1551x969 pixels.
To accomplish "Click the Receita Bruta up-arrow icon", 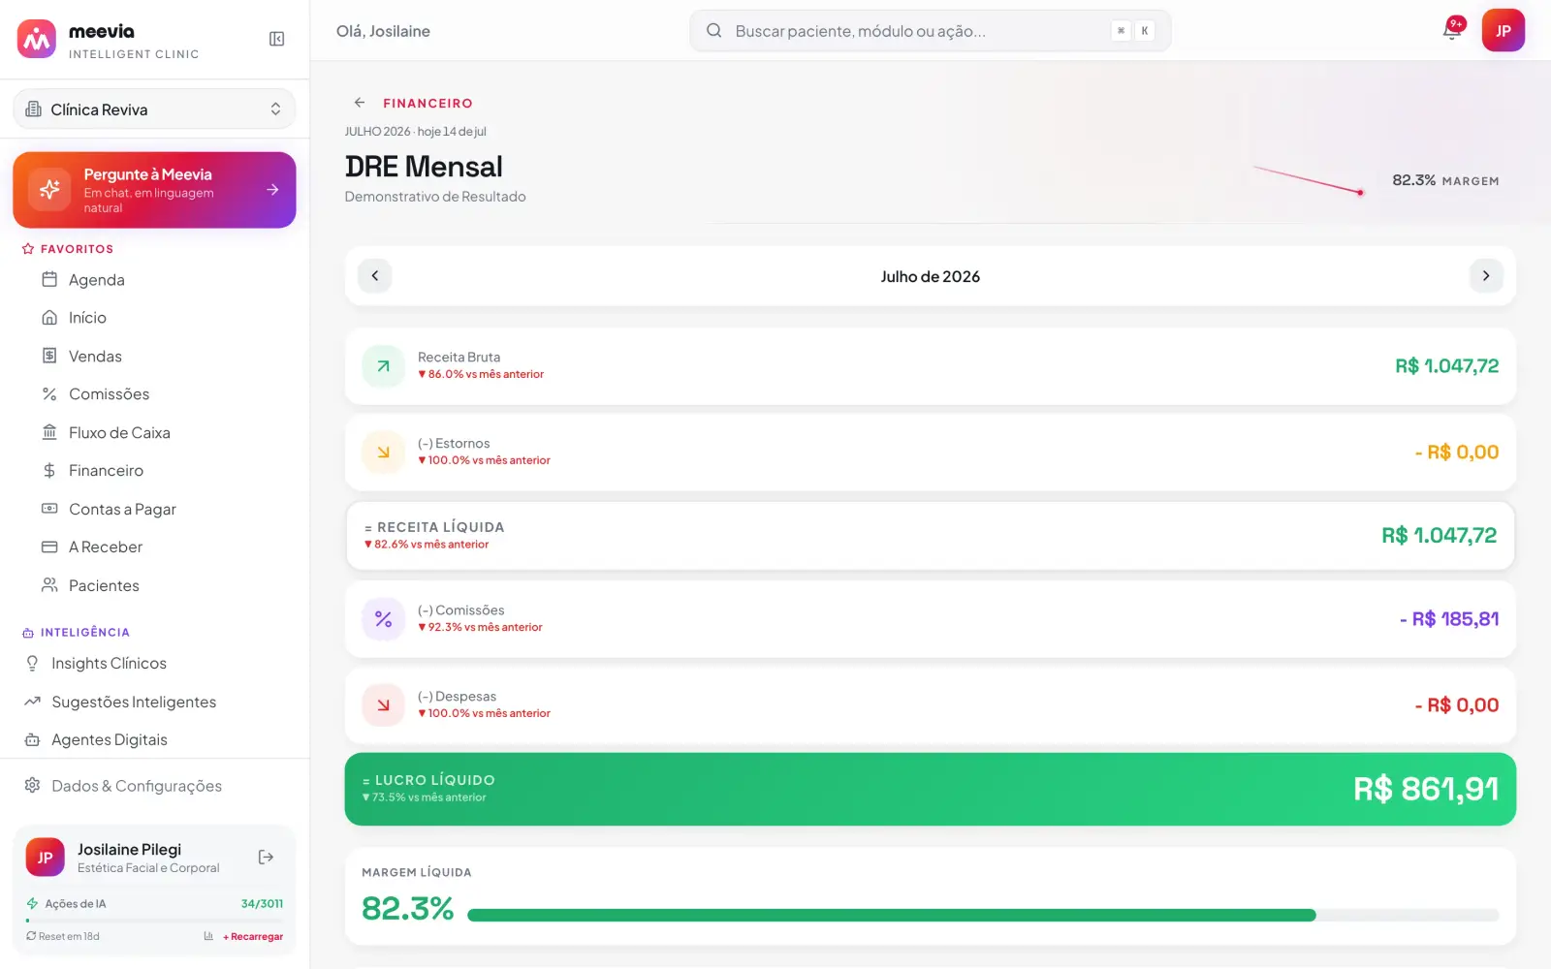I will (383, 366).
